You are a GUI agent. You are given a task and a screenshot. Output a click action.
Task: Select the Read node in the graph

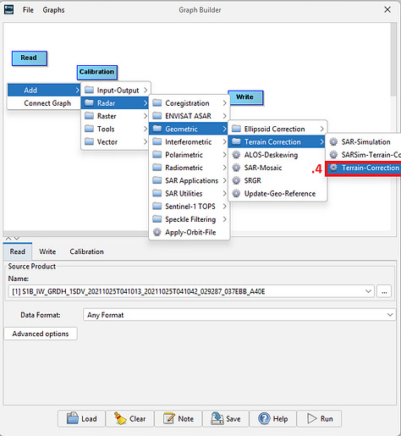point(30,58)
